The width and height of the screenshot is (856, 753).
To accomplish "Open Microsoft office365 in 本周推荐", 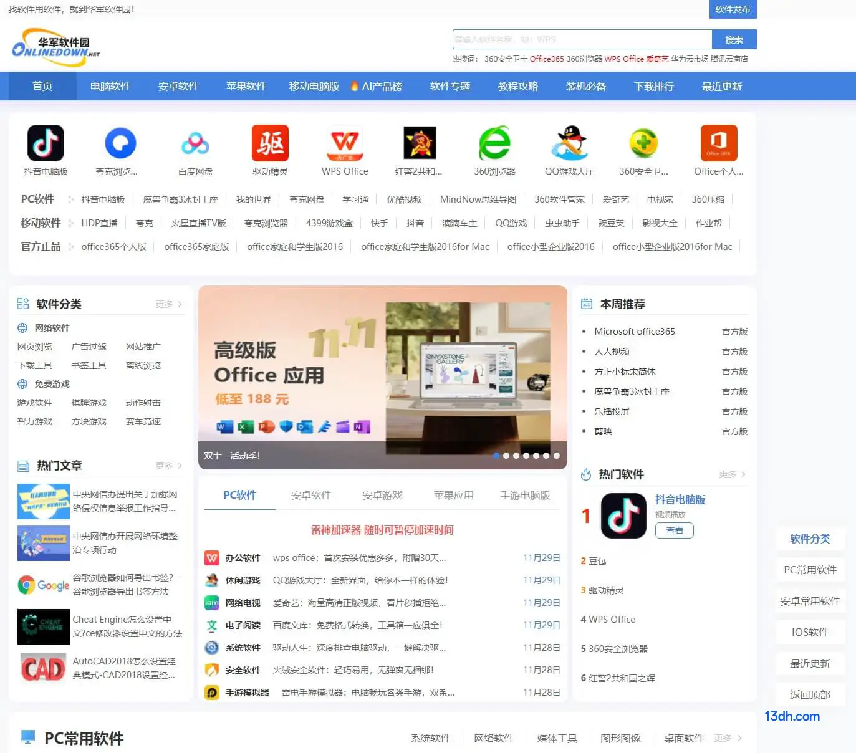I will coord(635,332).
